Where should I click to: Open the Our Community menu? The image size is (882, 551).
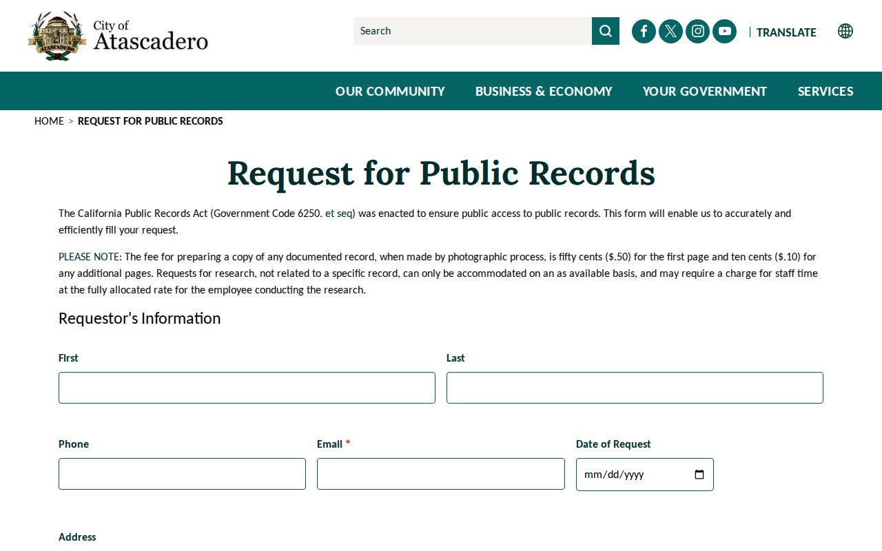point(390,91)
